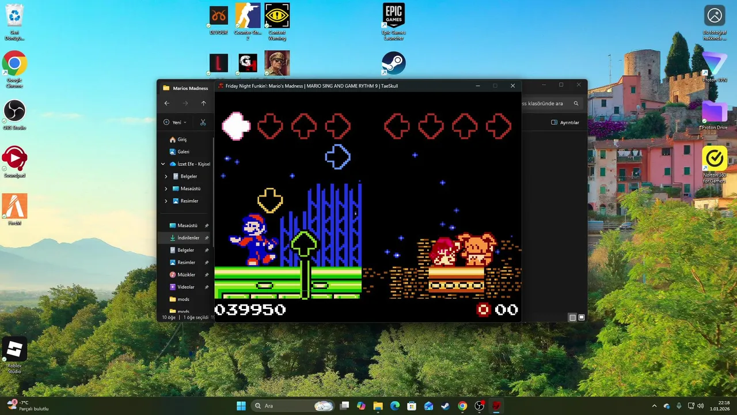
Task: Select the Marios Madness Explorer tab
Action: [x=185, y=88]
